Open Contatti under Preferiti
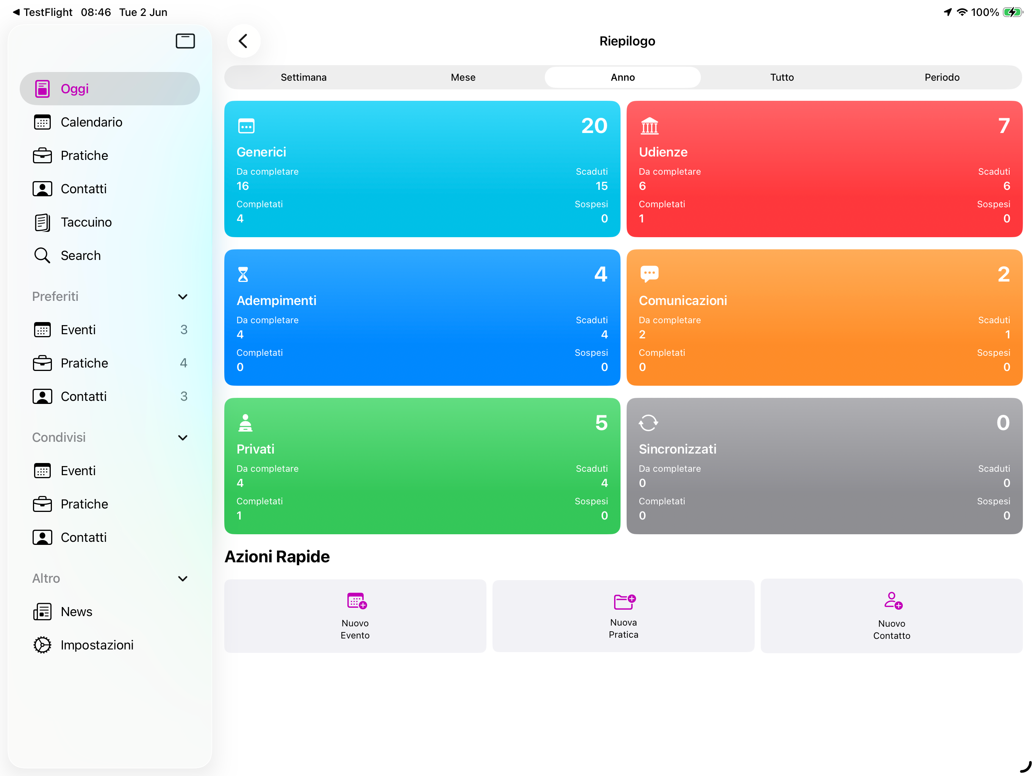 109,396
